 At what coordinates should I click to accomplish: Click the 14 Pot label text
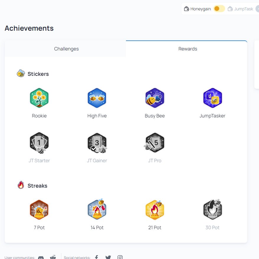(x=97, y=227)
